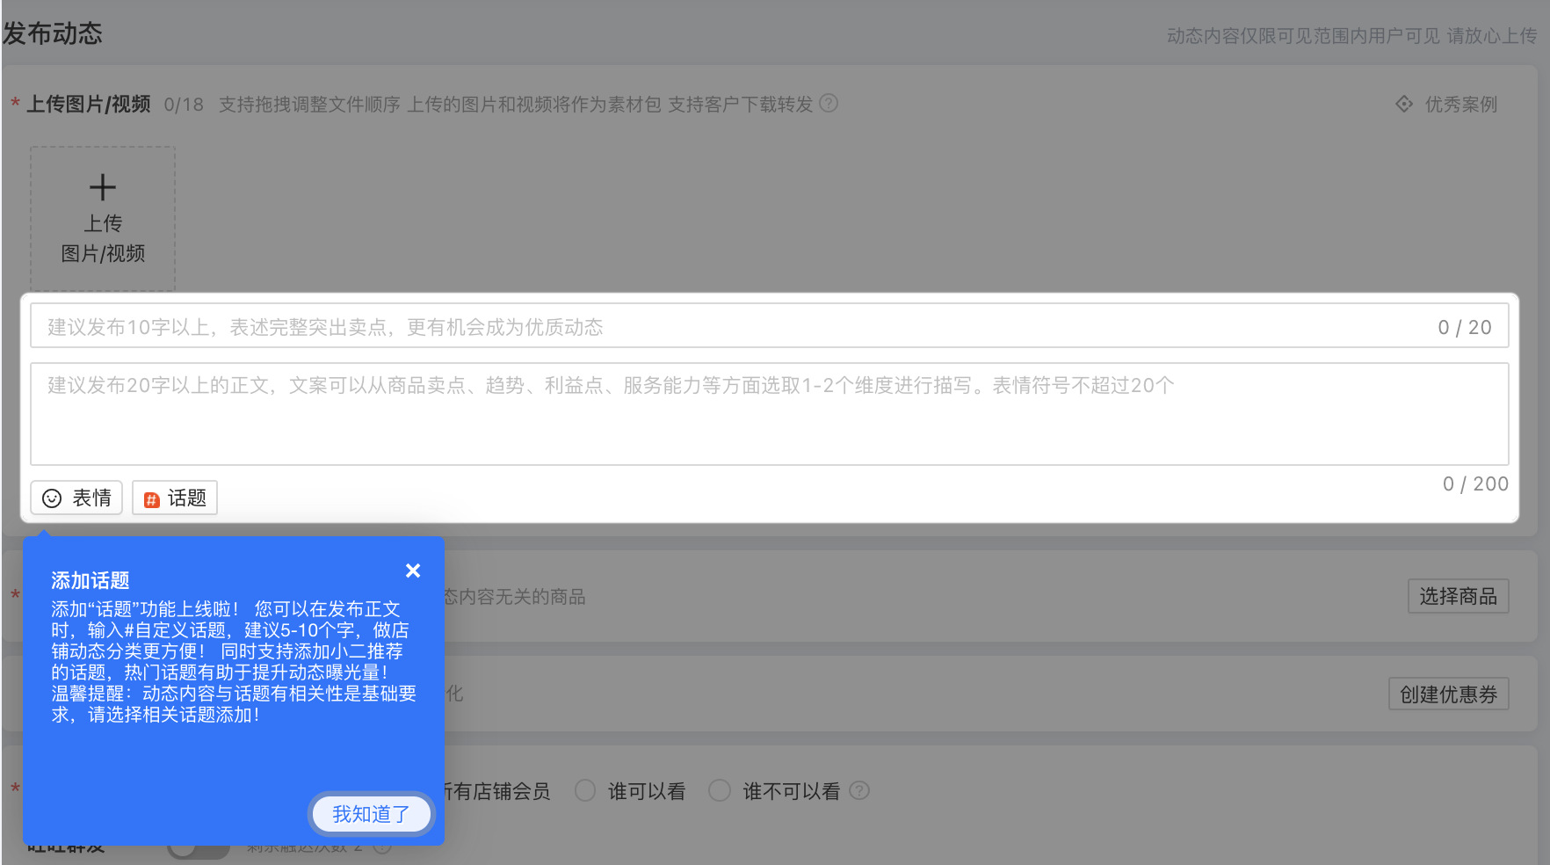Open the 优秀案例 link text

tap(1460, 105)
